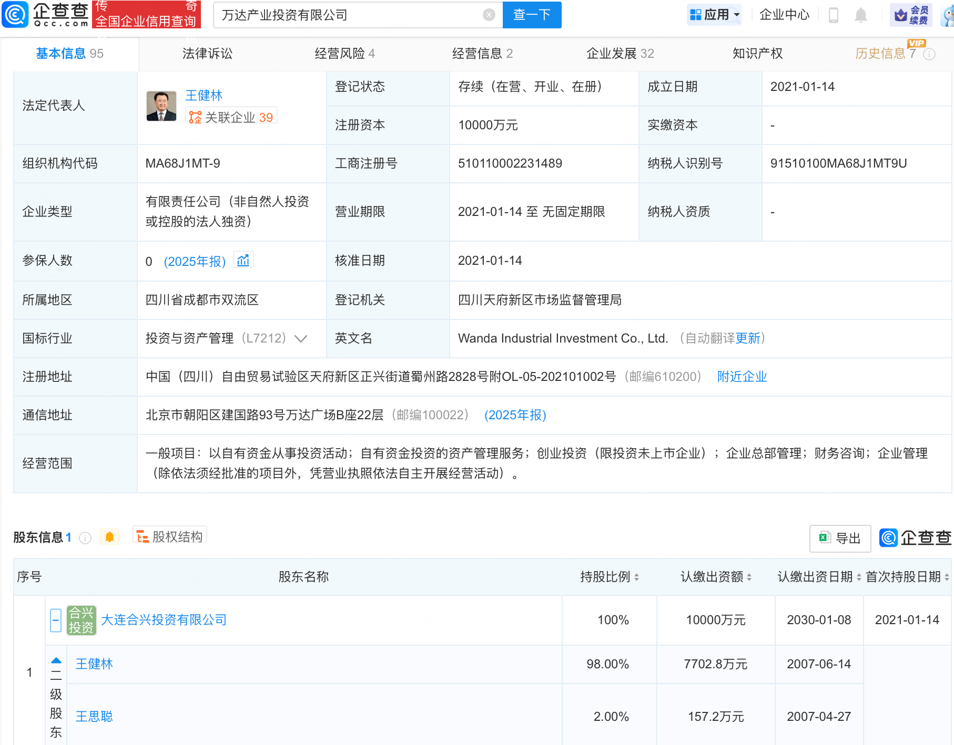Open 企业中心 link
954x745 pixels.
point(784,15)
